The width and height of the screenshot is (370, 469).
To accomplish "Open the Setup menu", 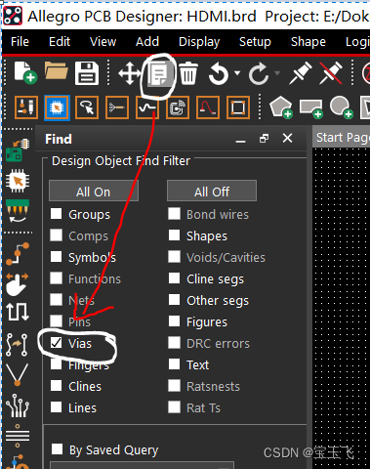I will coord(255,42).
